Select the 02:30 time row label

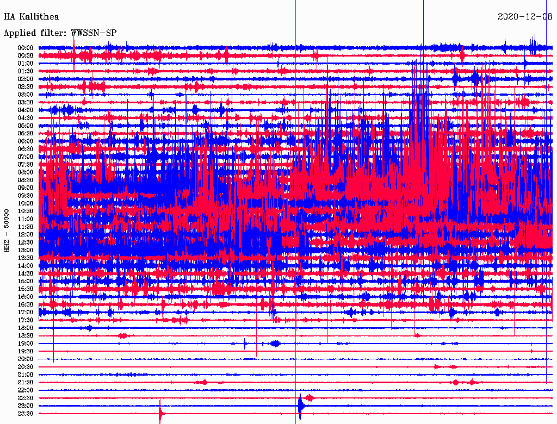click(26, 86)
